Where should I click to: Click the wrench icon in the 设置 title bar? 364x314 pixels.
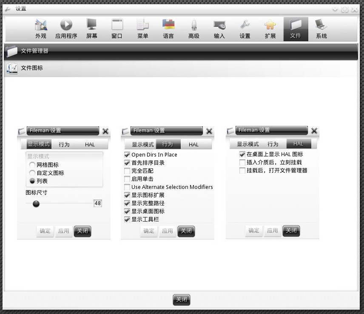8,9
